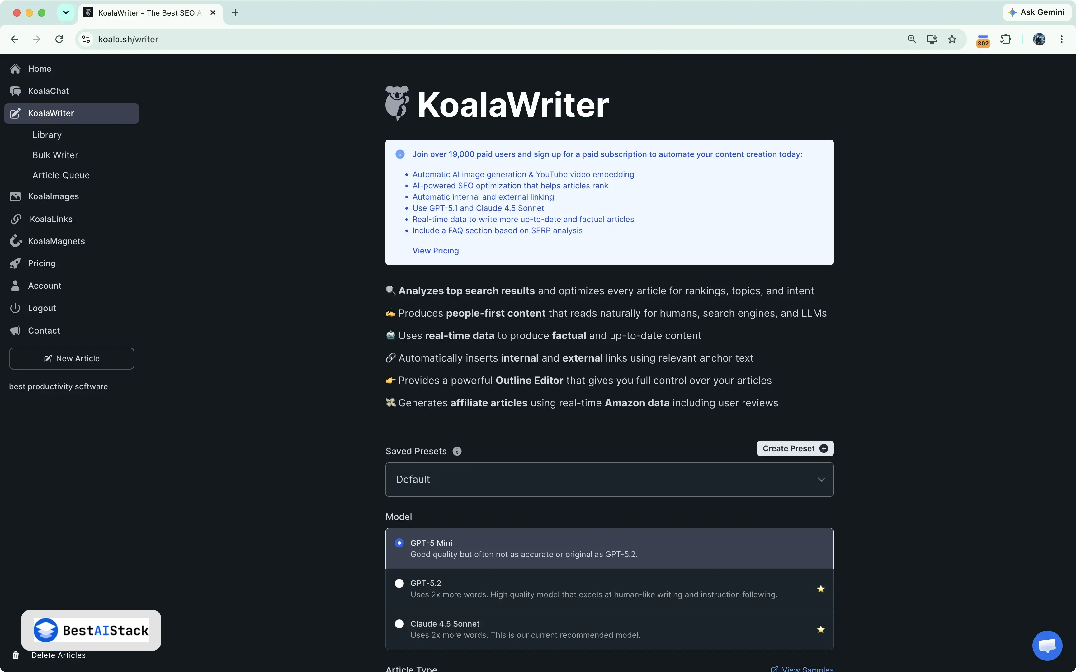Screen dimensions: 1076x672
Task: Click the zoom magnifier icon in address bar
Action: tap(912, 39)
